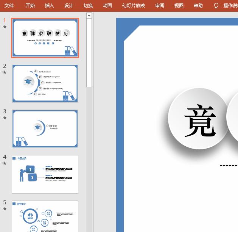Open the 动画 ribbon tab

107,6
